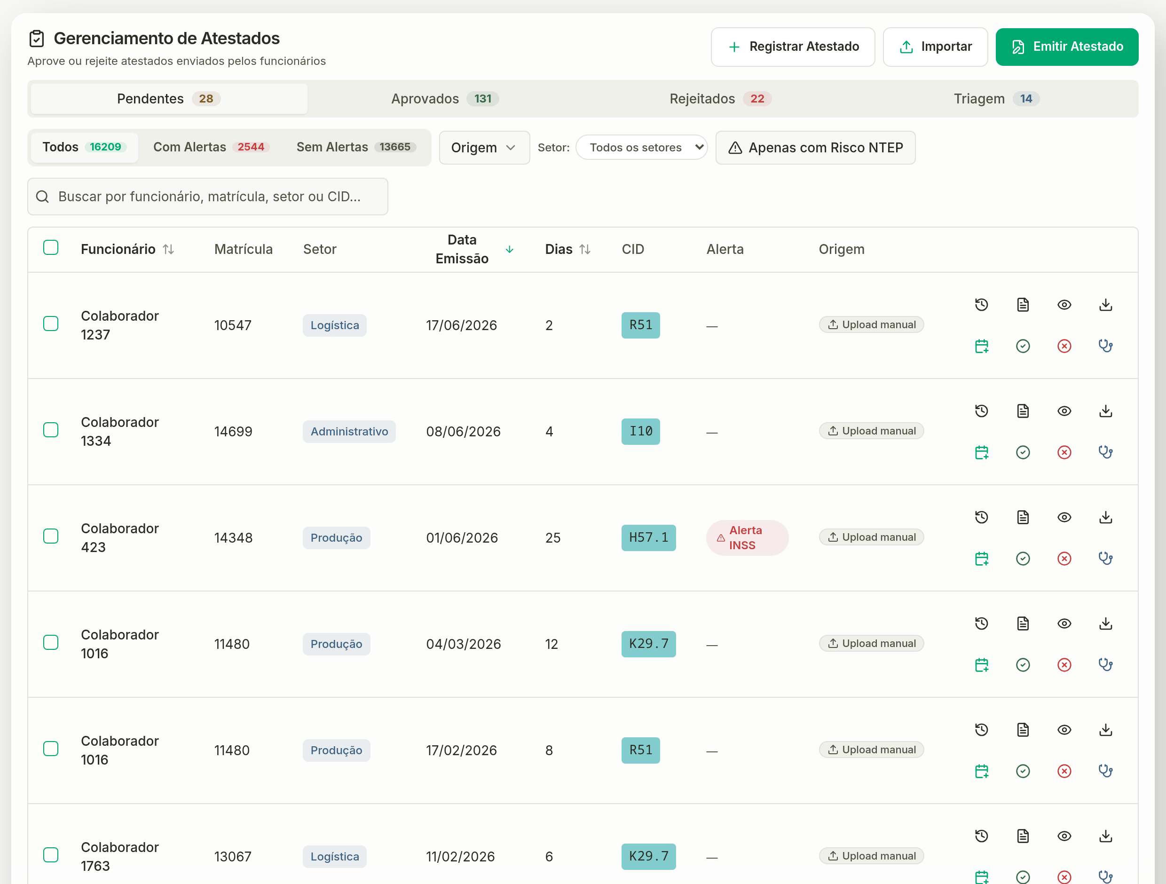Show Todos filter with 16209 items
This screenshot has height=884, width=1166.
tap(84, 147)
